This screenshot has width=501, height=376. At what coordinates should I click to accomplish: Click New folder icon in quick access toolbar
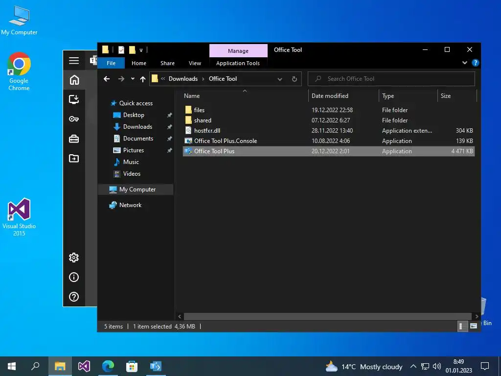132,50
